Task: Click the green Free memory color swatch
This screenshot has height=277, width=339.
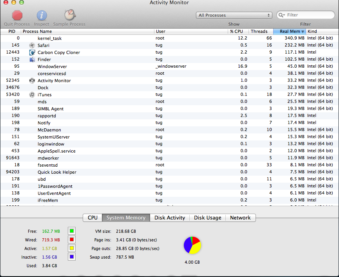Action: pyautogui.click(x=72, y=231)
